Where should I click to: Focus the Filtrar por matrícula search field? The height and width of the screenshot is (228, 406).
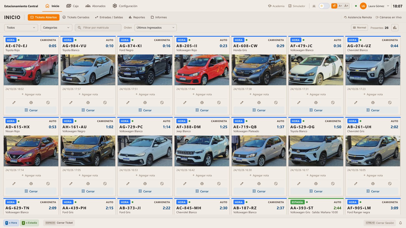(98, 28)
